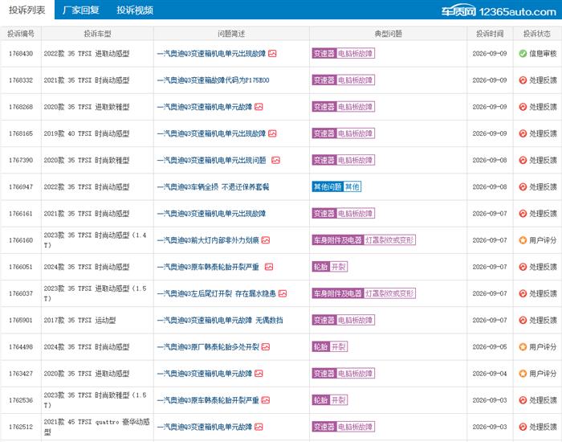Click complaint number 1765901
Screen dimensions: 562x442
pyautogui.click(x=21, y=320)
